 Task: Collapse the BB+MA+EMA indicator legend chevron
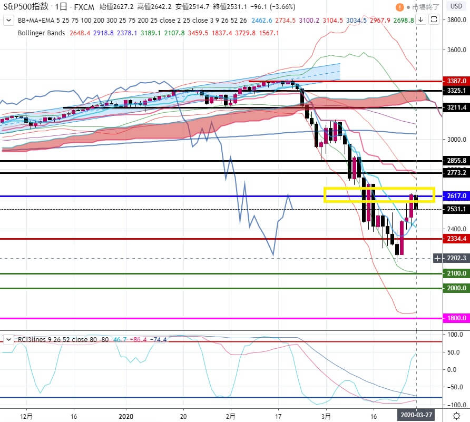(x=8, y=21)
